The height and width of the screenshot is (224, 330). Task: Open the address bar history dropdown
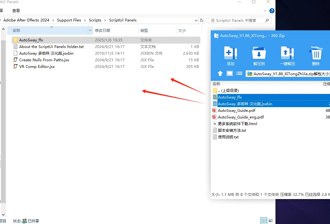coord(196,21)
